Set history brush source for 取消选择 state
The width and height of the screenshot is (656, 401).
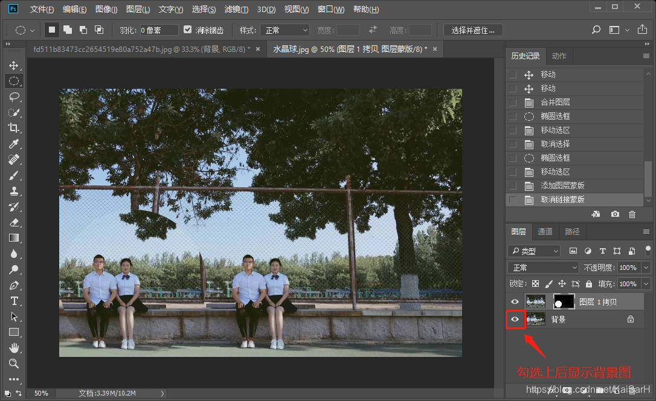pos(512,144)
